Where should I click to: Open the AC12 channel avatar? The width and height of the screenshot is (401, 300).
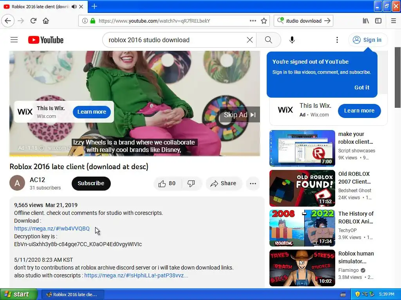pyautogui.click(x=17, y=183)
